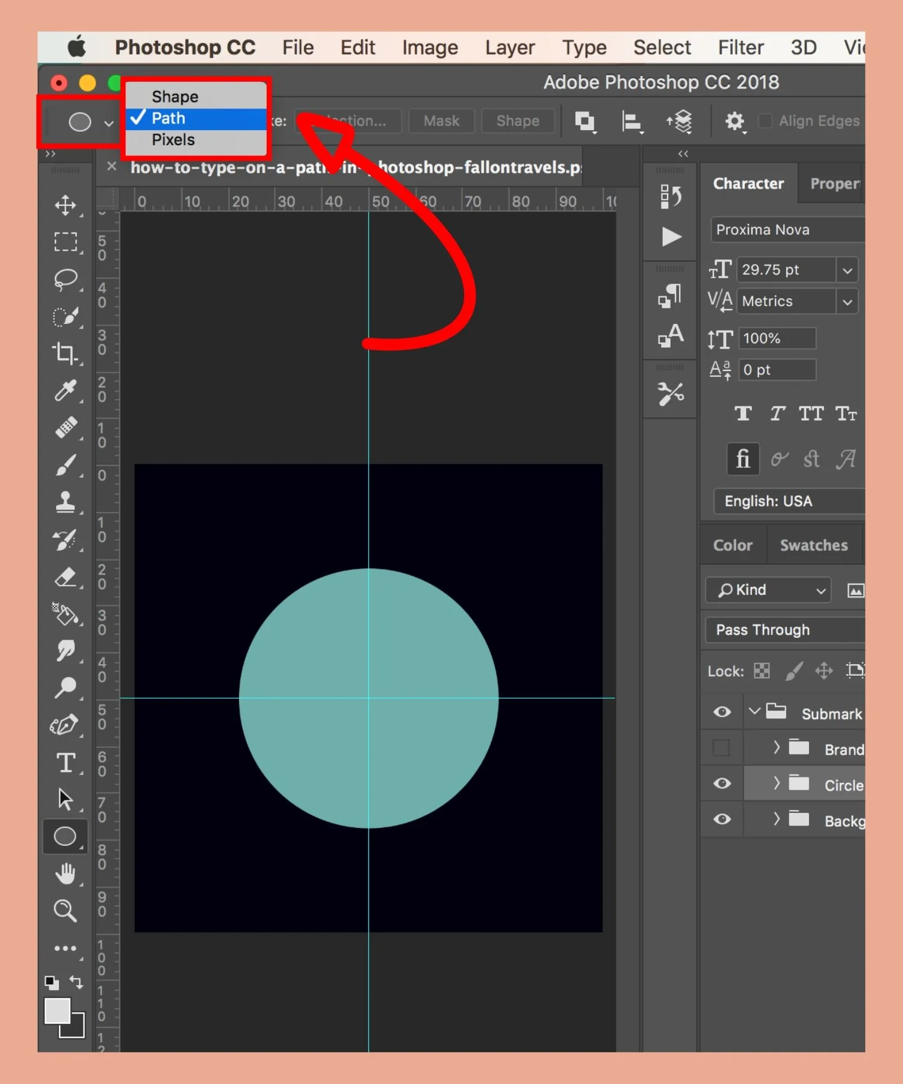Choose Shape in tool mode menu
The width and height of the screenshot is (903, 1084).
[x=196, y=96]
